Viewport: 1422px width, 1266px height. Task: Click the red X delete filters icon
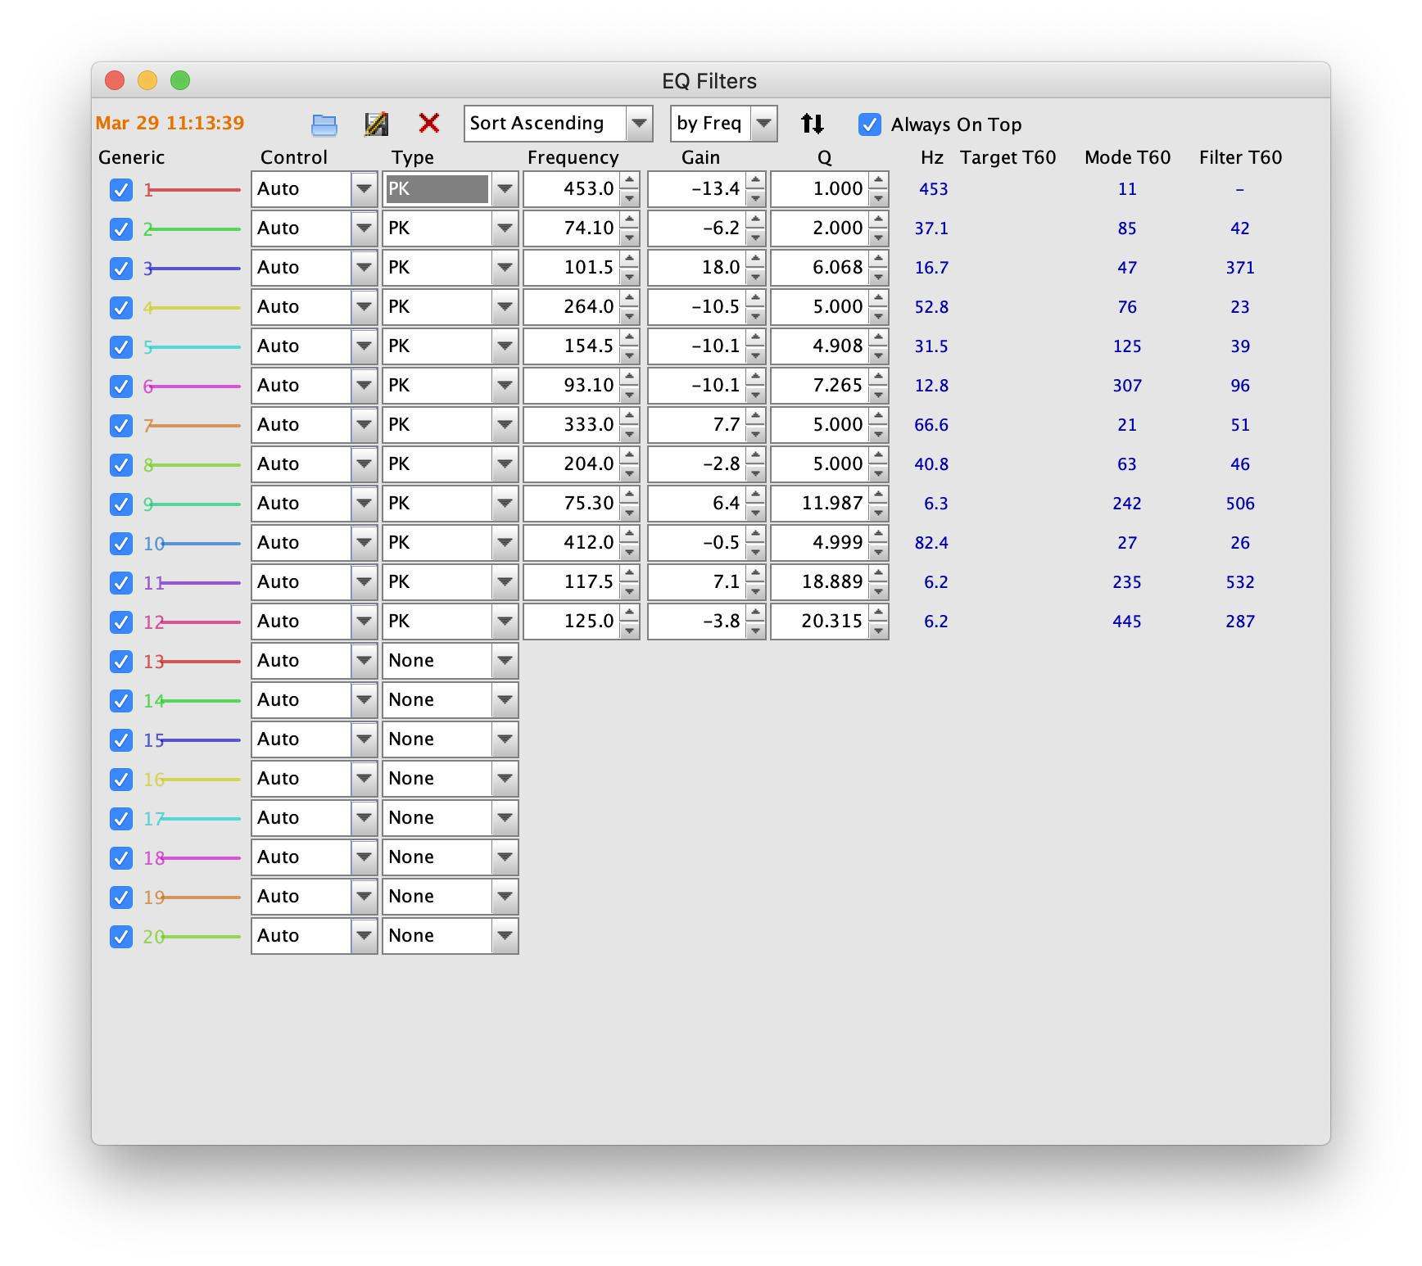(428, 123)
